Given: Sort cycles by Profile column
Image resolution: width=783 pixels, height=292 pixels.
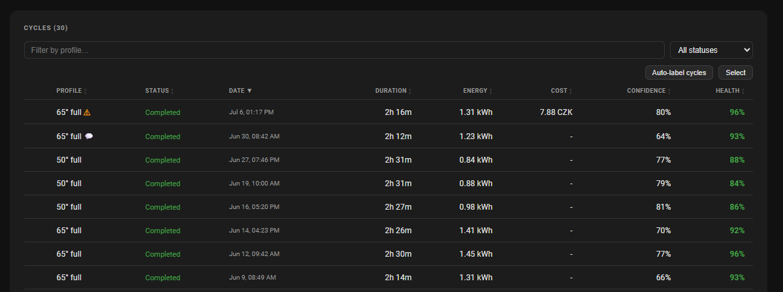Looking at the screenshot, I should click(71, 91).
